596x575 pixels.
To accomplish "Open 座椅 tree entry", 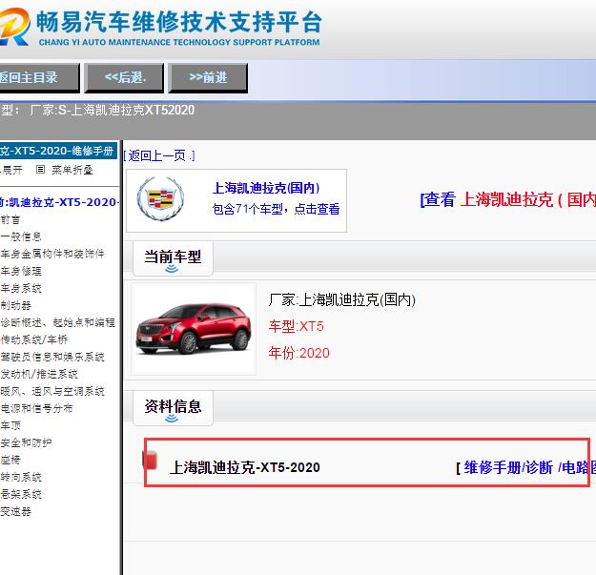I will (x=10, y=460).
